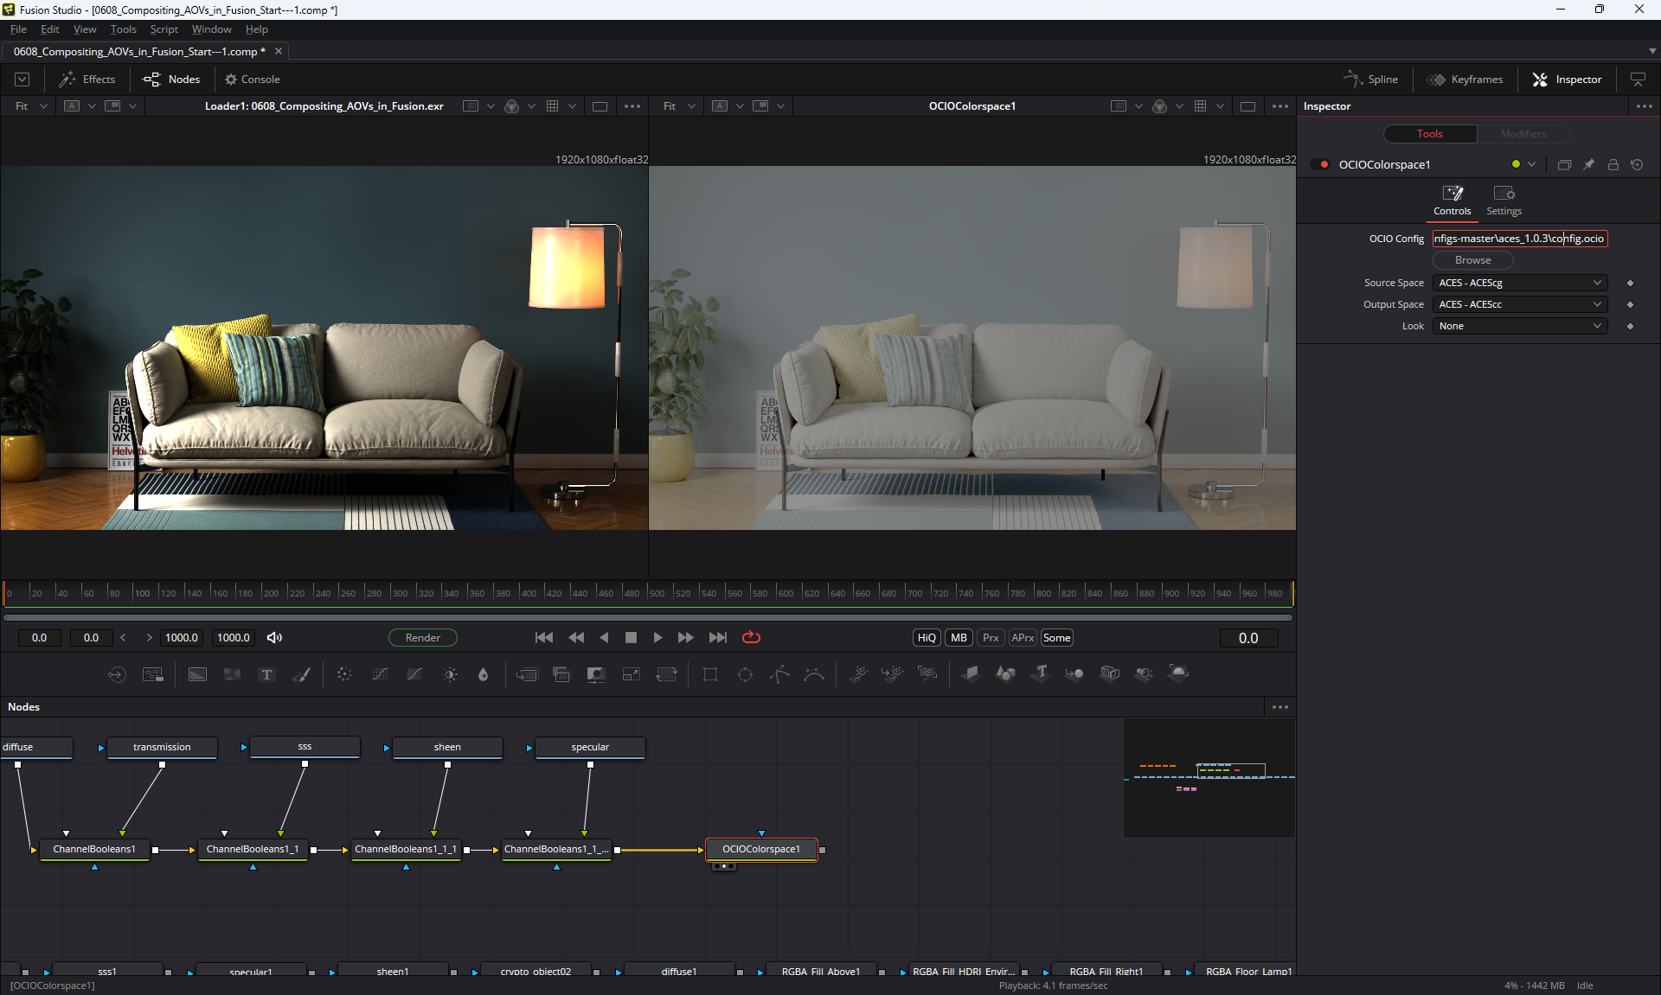Click the Render button
Viewport: 1661px width, 995px height.
423,638
